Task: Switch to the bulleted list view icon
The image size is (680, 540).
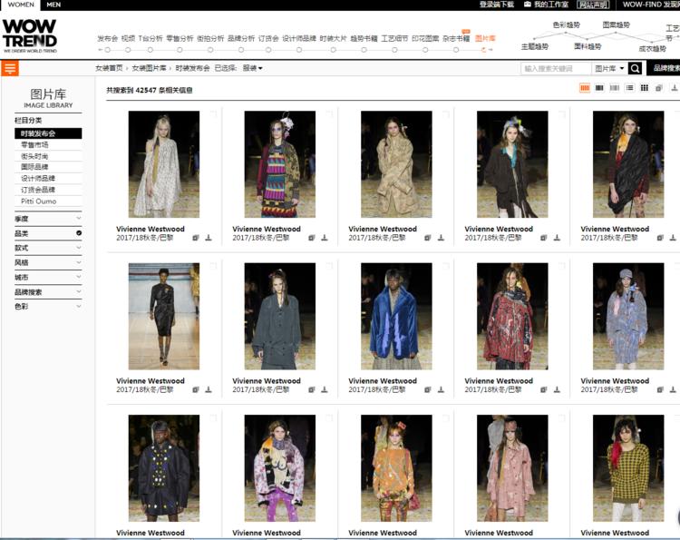Action: [629, 88]
